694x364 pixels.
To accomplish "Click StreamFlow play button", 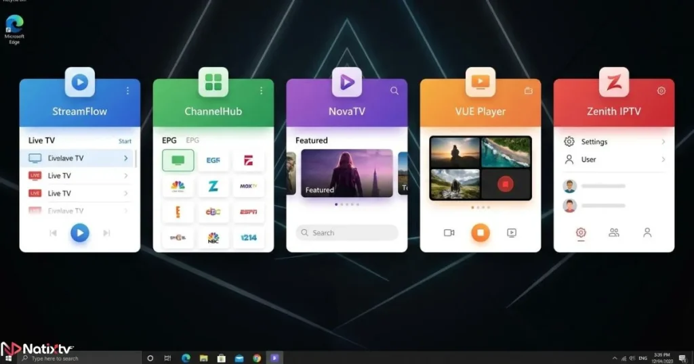I will pyautogui.click(x=80, y=233).
